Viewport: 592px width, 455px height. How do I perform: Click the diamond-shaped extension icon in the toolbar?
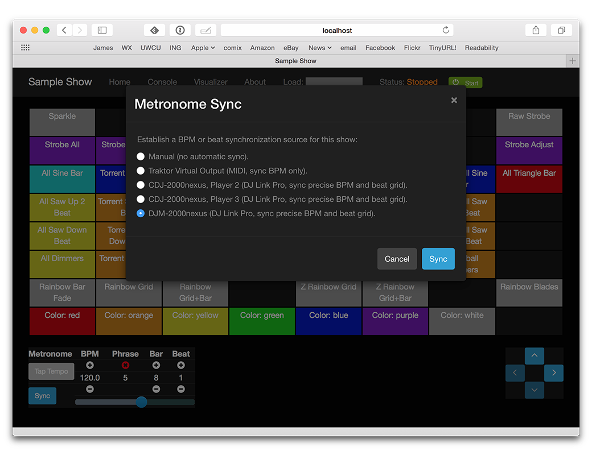pos(154,30)
